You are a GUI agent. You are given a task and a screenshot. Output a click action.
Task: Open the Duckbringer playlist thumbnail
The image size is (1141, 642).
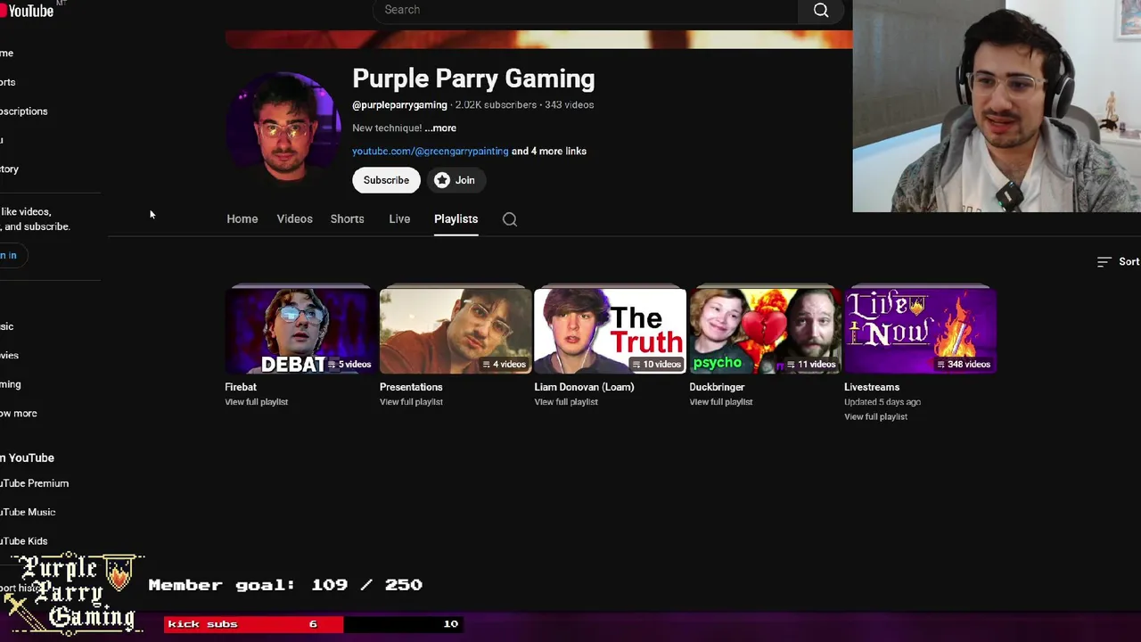pyautogui.click(x=765, y=331)
